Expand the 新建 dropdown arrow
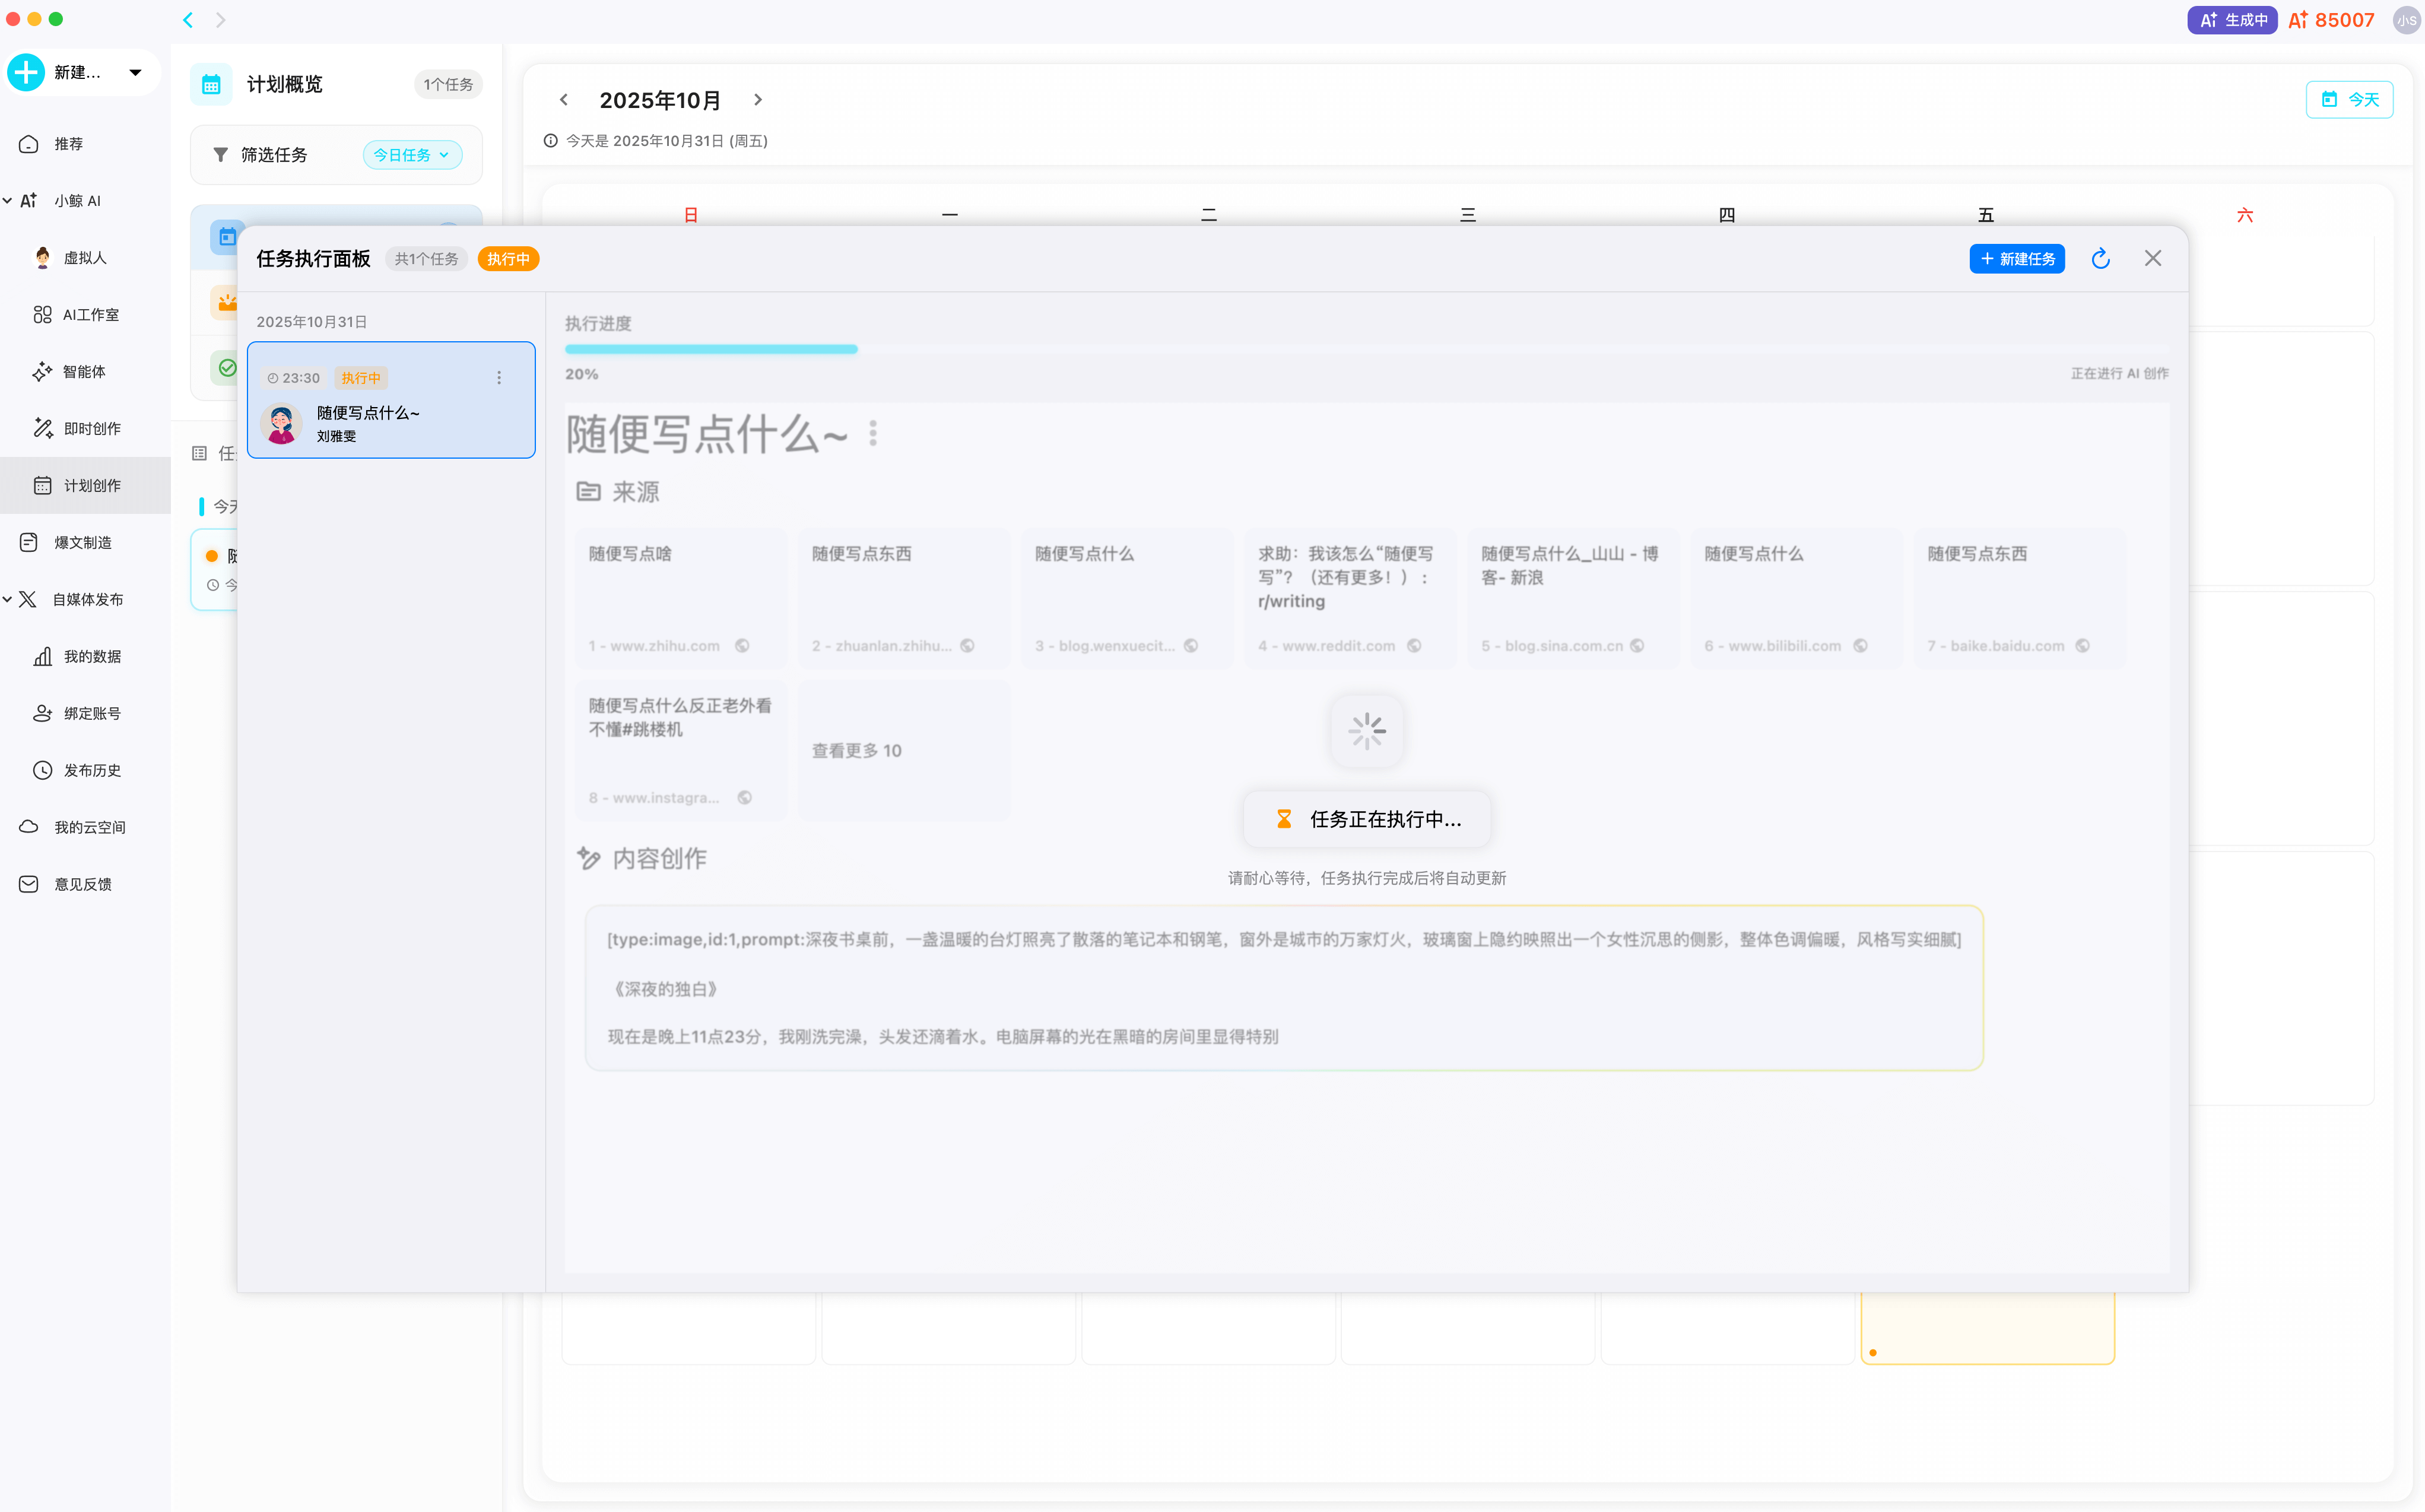 point(135,72)
